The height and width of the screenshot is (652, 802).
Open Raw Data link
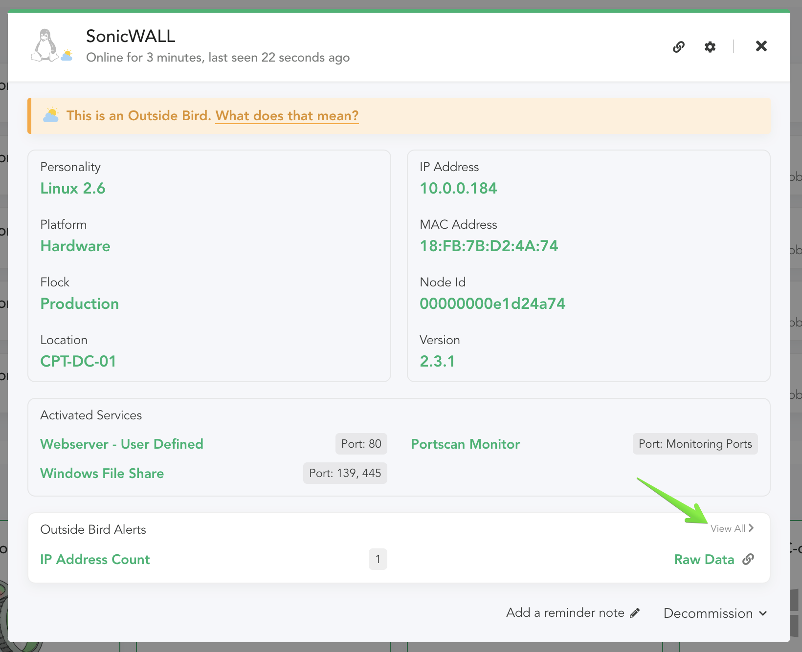704,559
